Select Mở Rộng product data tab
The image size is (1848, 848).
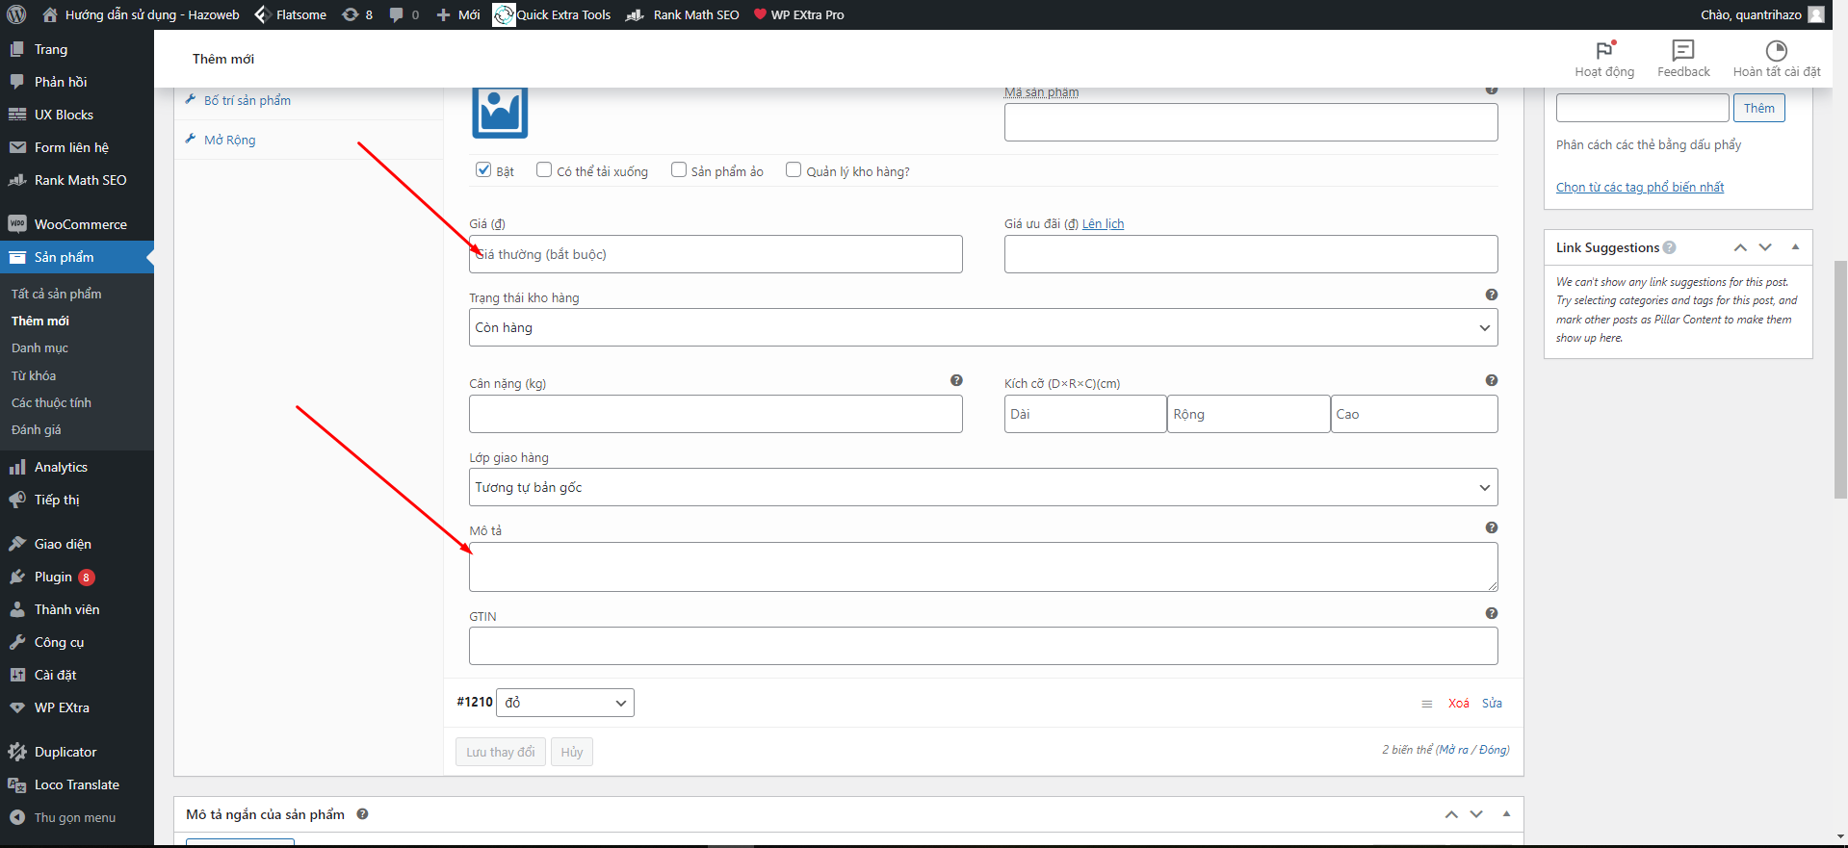click(x=229, y=140)
